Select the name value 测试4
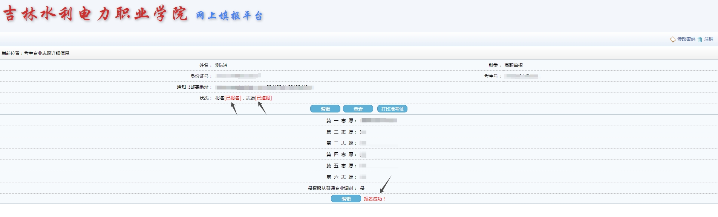 tap(221, 65)
